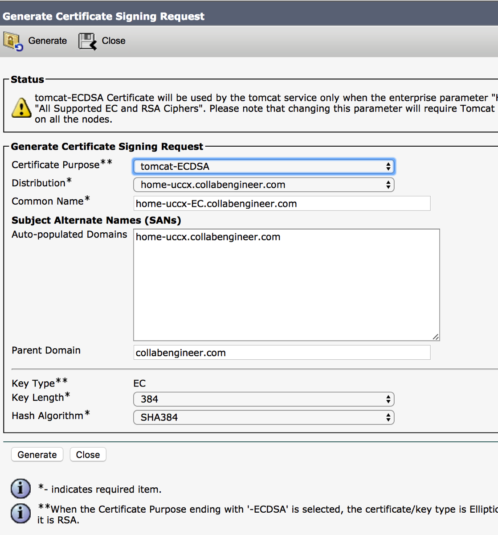The image size is (498, 535).
Task: Click the resize handle of the Auto-populated Domains box
Action: point(436,337)
